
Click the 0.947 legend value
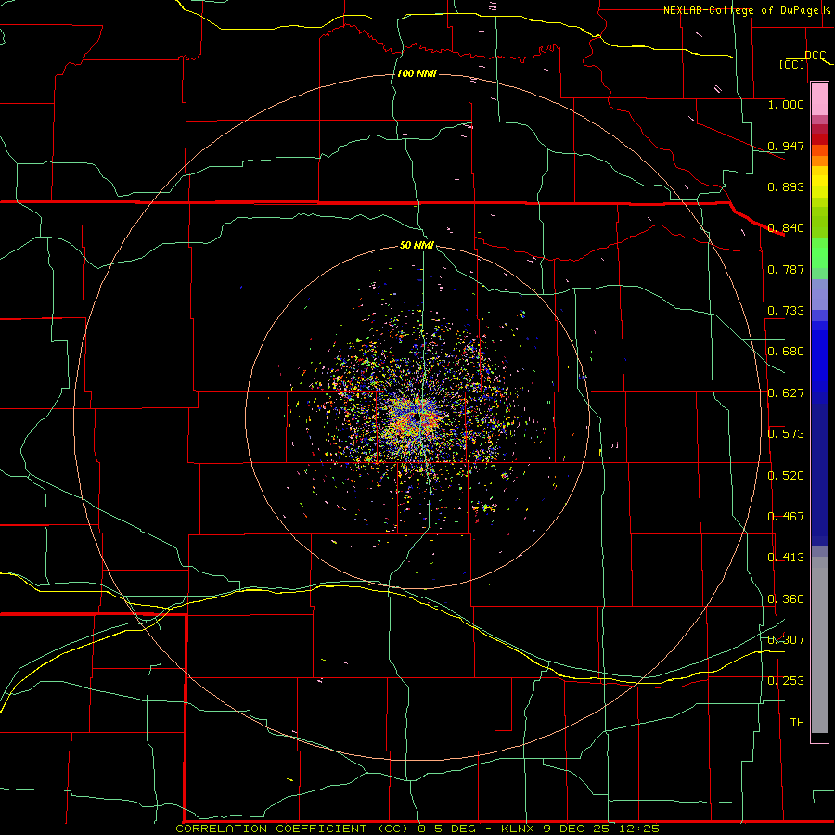click(x=786, y=146)
